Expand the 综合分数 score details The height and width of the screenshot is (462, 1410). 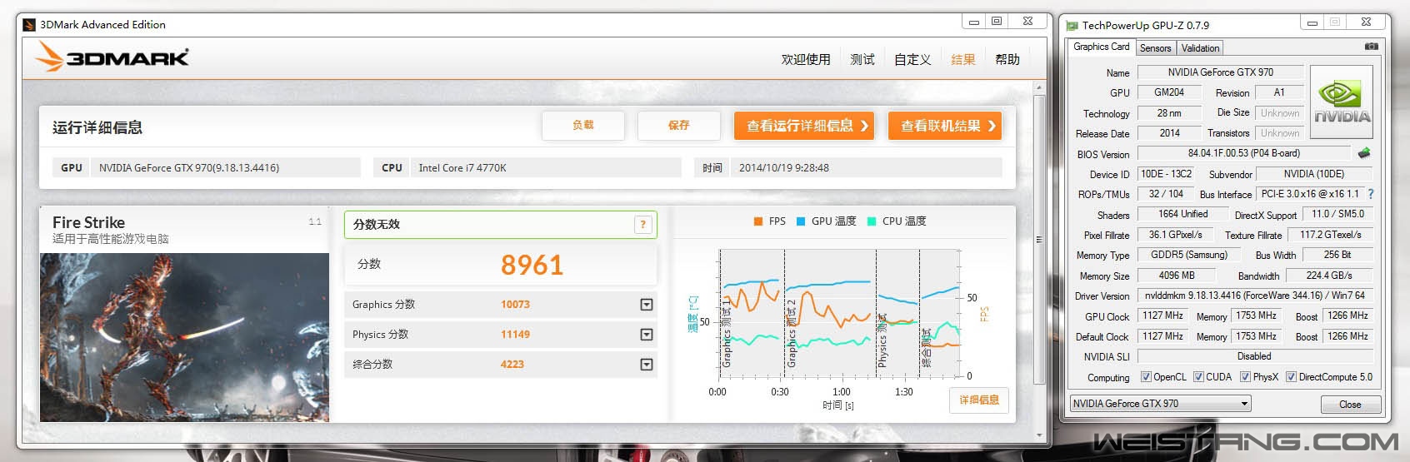[x=646, y=365]
